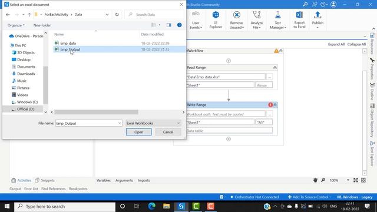Screen dimensions: 377x212
Task: Open the File name dropdown list
Action: [x=120, y=123]
